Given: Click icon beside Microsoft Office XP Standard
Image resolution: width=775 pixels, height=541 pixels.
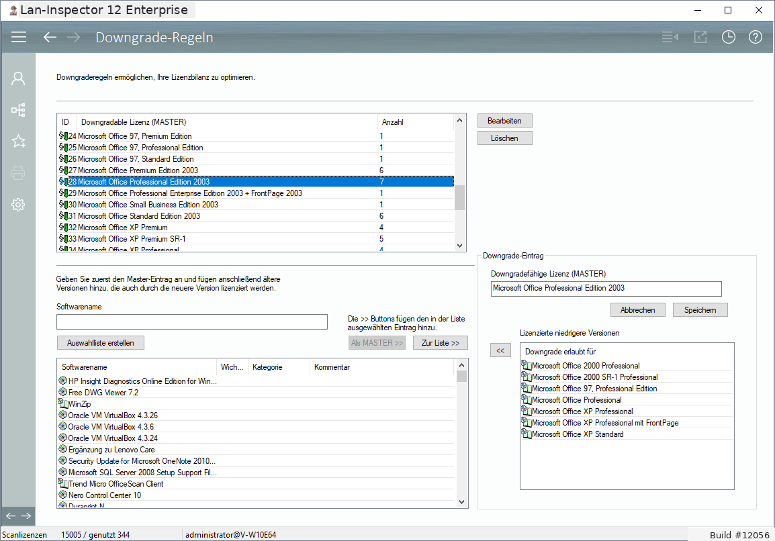Looking at the screenshot, I should tap(527, 434).
